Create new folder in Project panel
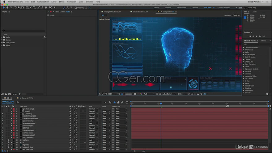Image resolution: width=272 pixels, height=153 pixels. pos(6,94)
